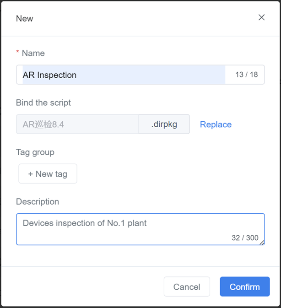Click the 'New' dialog title
The height and width of the screenshot is (308, 281).
25,18
